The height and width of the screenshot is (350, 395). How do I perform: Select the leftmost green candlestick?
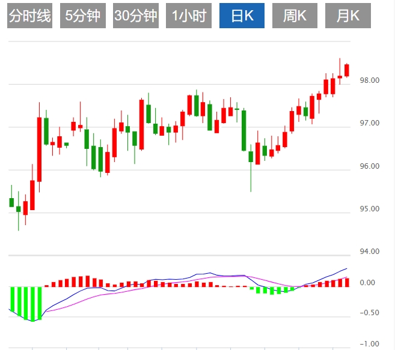coord(11,202)
